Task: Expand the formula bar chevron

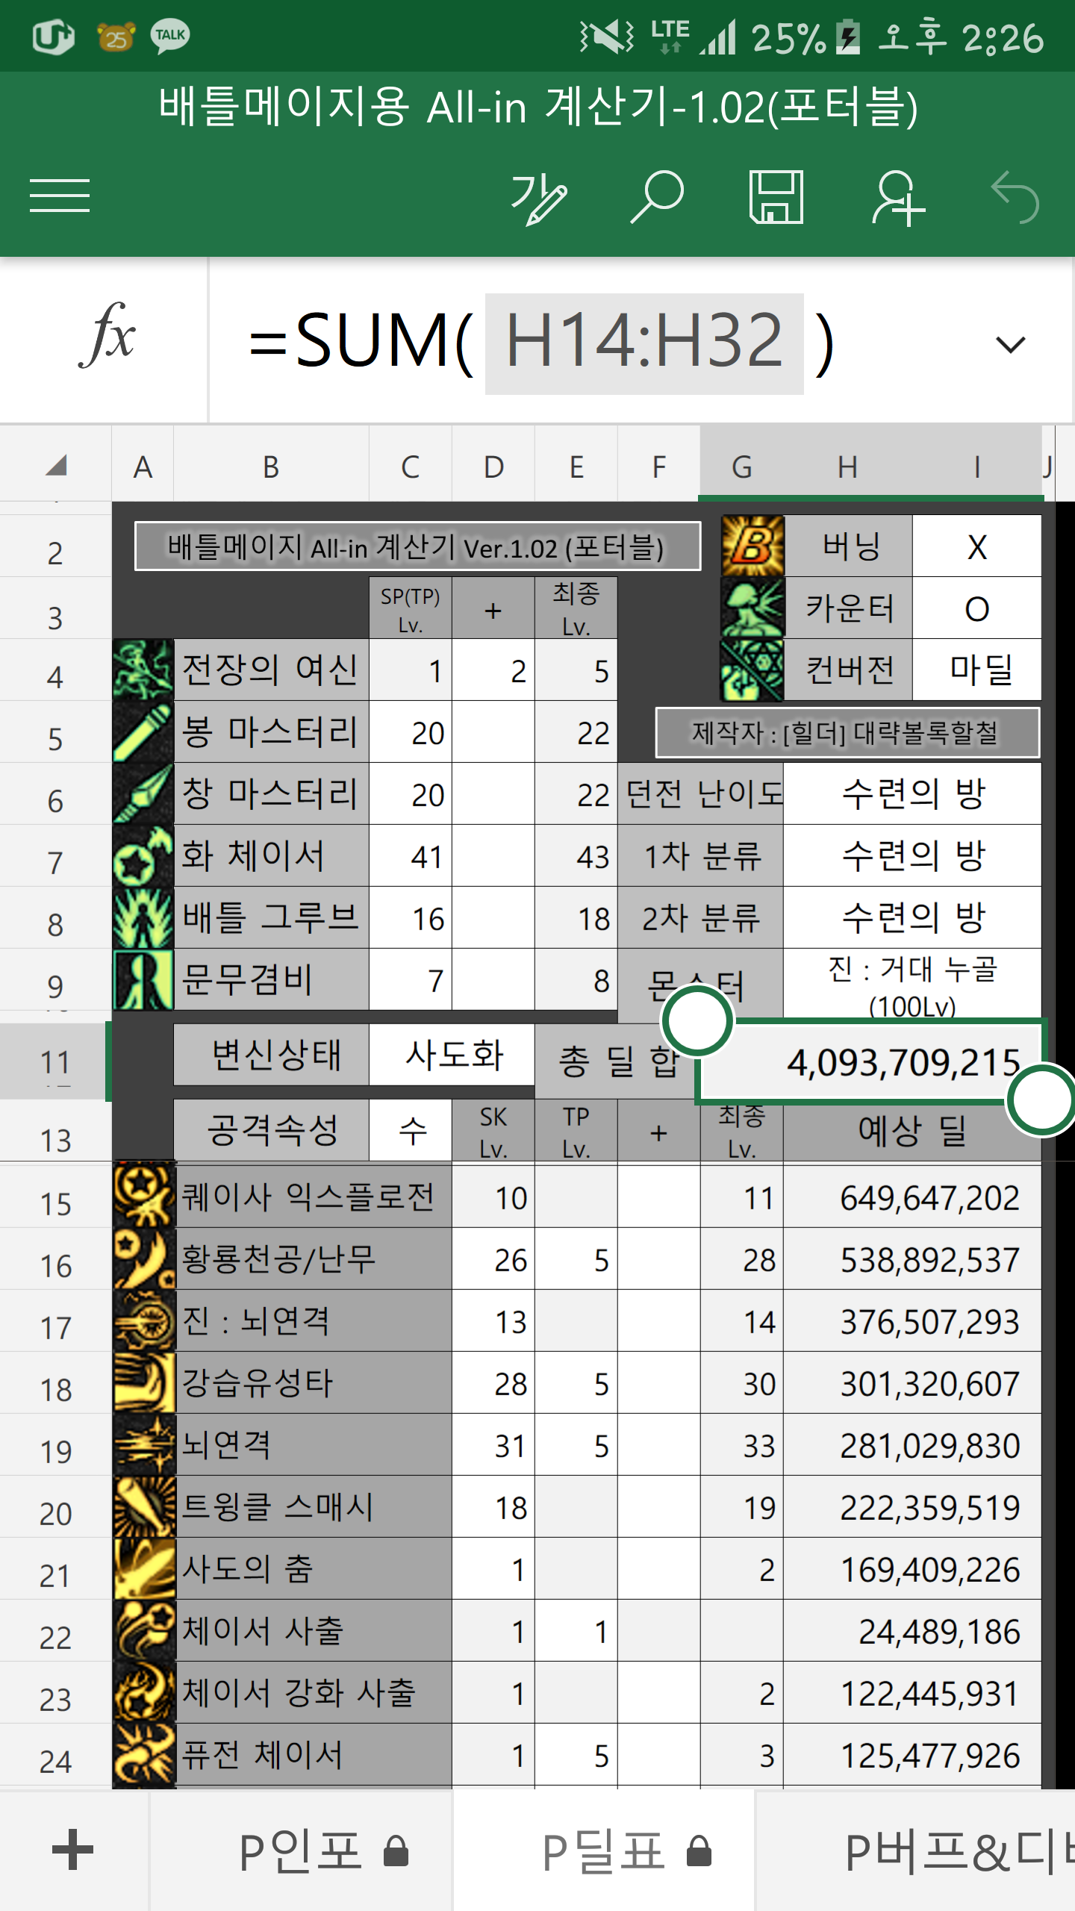Action: pos(1011,344)
